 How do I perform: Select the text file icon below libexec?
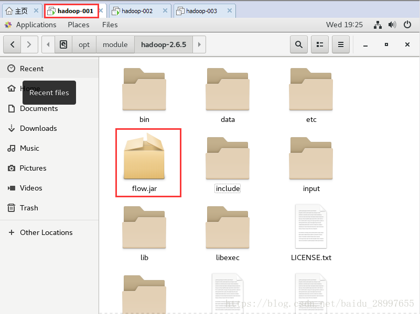228,294
